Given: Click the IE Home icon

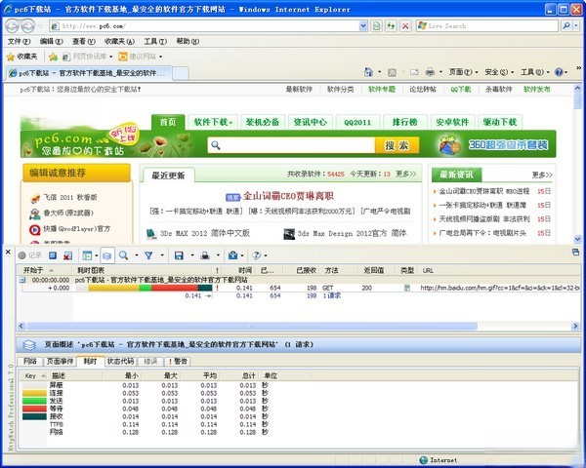Looking at the screenshot, I should click(x=368, y=72).
